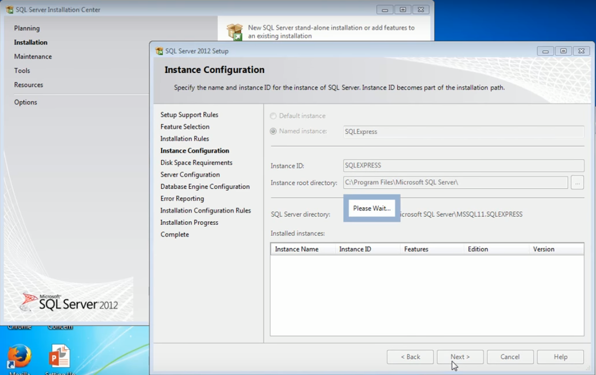Viewport: 596px width, 375px height.
Task: Click the Instance root directory field
Action: point(455,183)
